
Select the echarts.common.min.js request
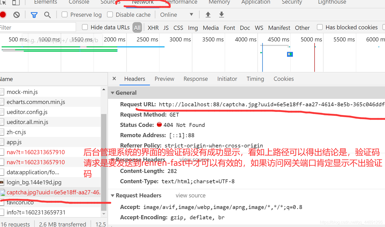coord(50,102)
